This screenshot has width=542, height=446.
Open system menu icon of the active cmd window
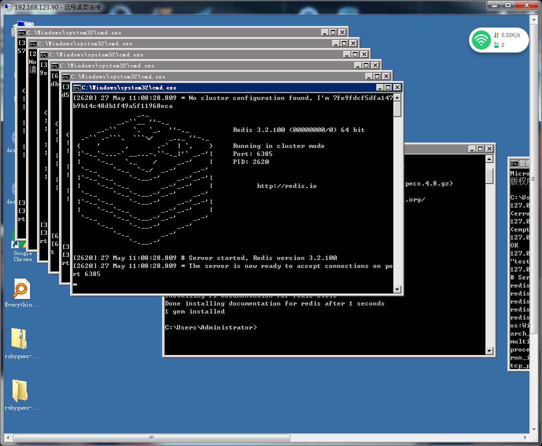[77, 87]
